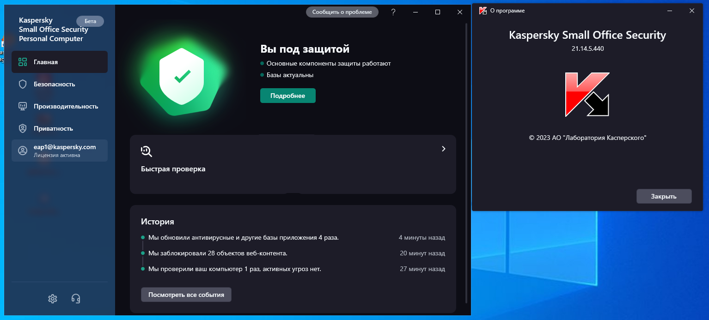Screen dimensions: 709x320
Task: Minimize the О программе window
Action: coord(670,11)
